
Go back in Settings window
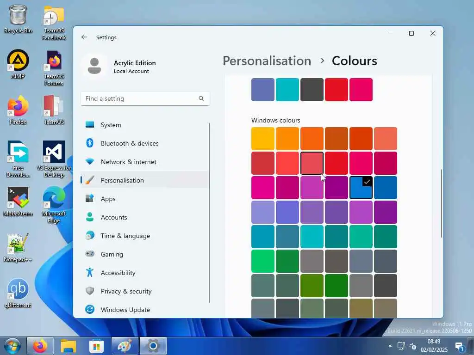[84, 37]
